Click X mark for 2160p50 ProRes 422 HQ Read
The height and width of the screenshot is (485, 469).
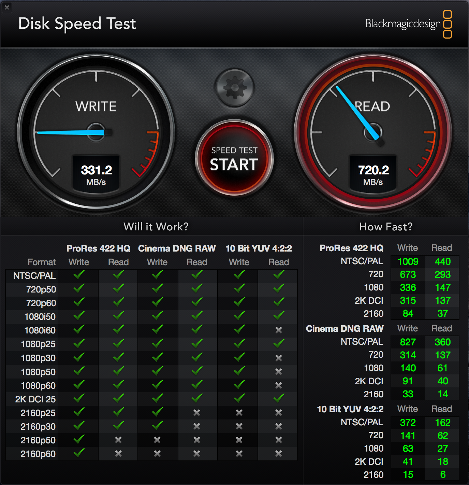pyautogui.click(x=118, y=440)
